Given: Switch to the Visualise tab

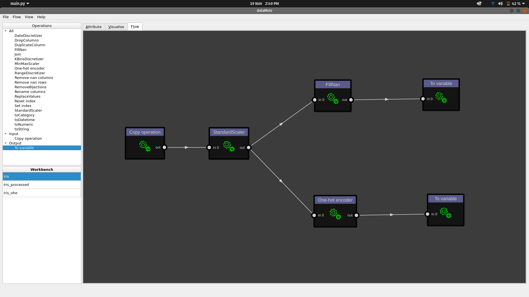Looking at the screenshot, I should (x=116, y=27).
